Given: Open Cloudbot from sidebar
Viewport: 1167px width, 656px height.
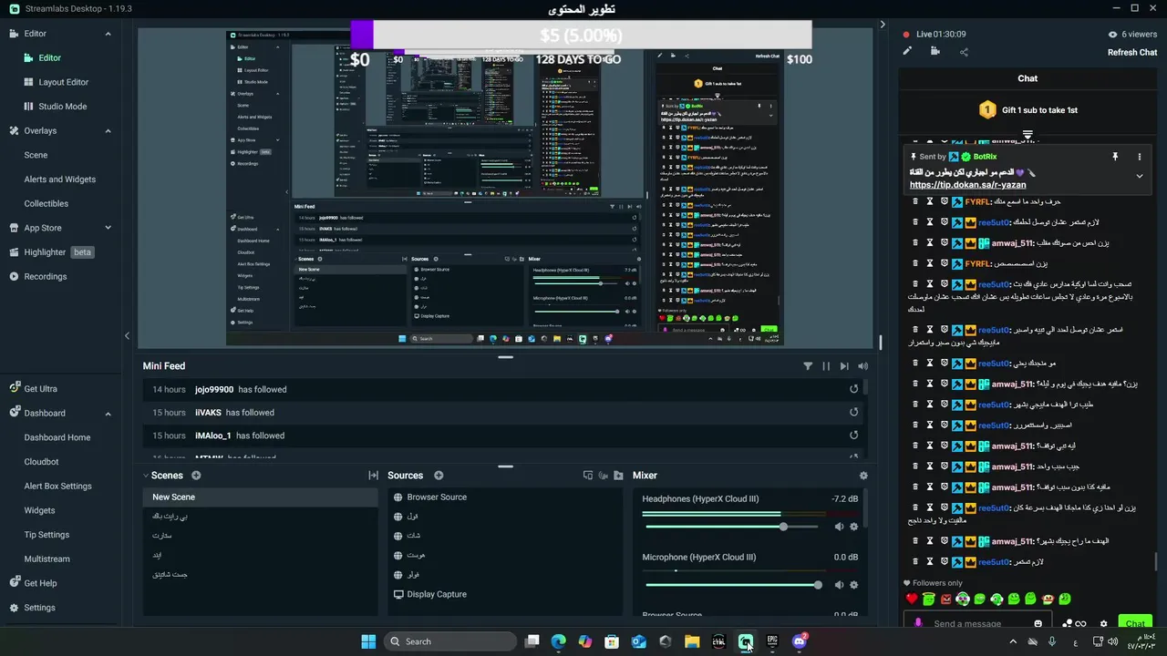Looking at the screenshot, I should coord(41,462).
